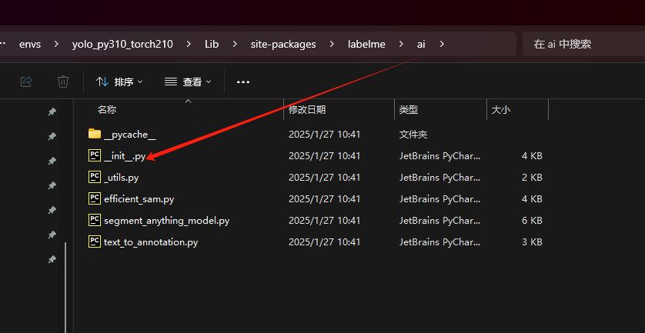Click the Lib breadcrumb segment
The image size is (645, 333).
(x=212, y=44)
